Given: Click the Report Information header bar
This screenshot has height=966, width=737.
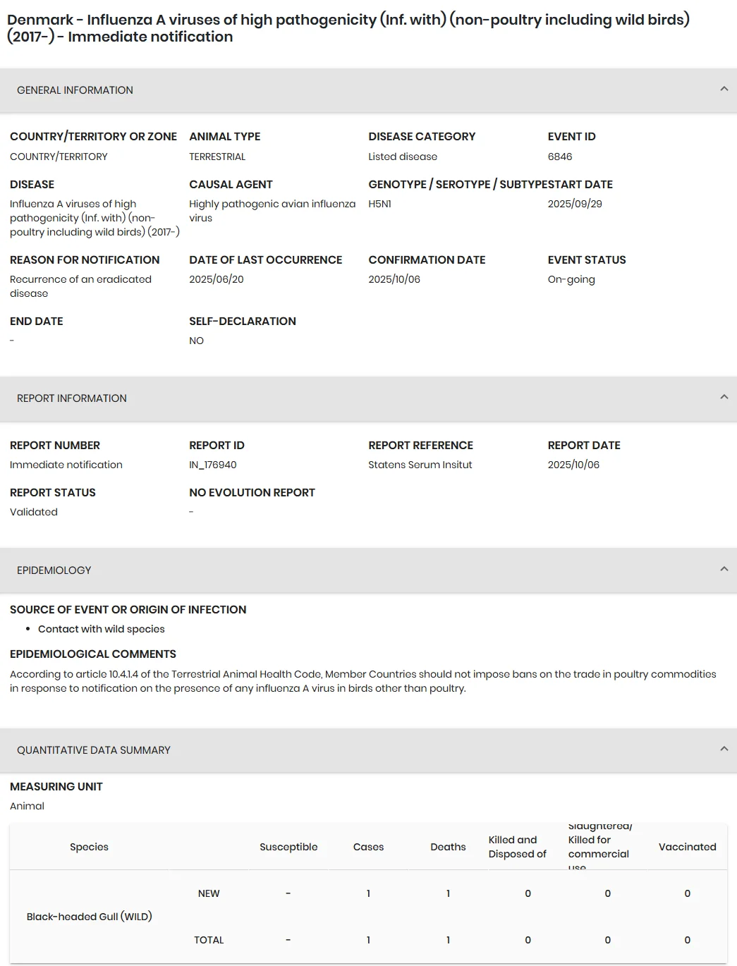Looking at the screenshot, I should pos(368,398).
